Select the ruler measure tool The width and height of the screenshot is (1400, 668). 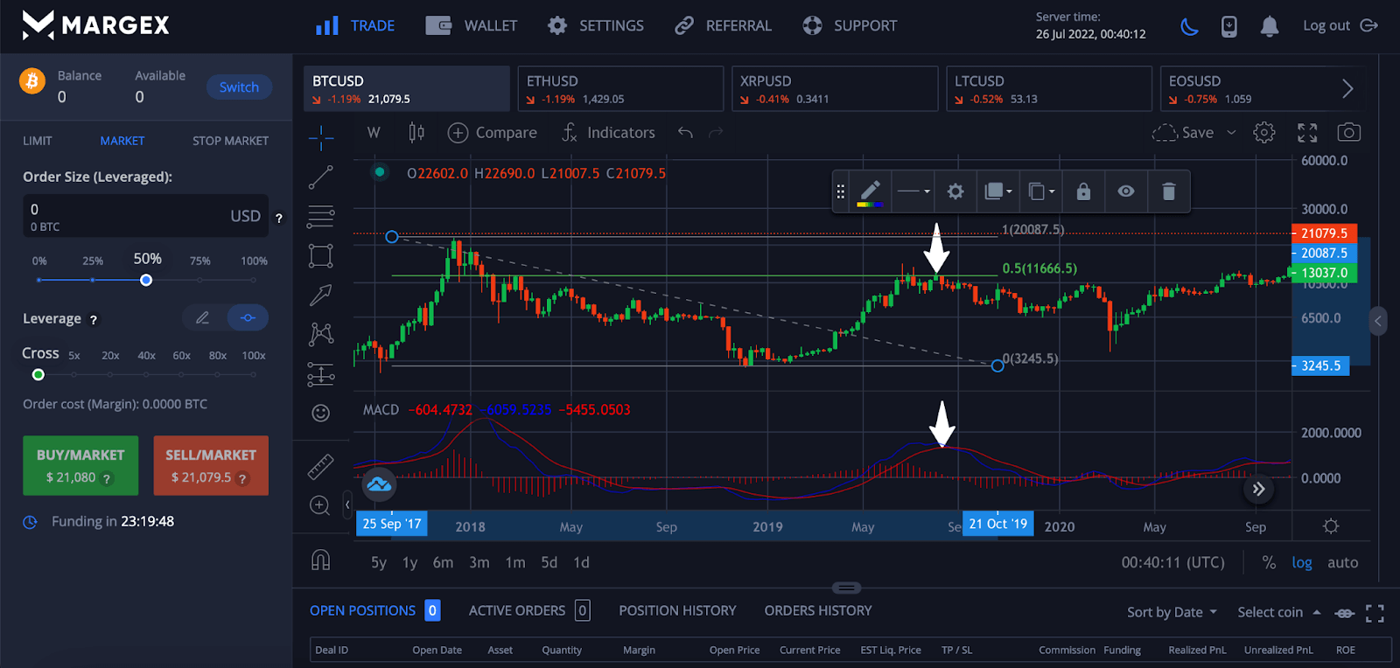321,467
